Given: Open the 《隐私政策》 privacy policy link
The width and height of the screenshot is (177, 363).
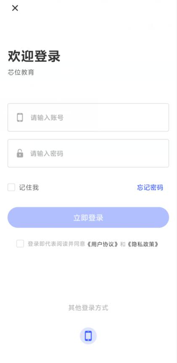Looking at the screenshot, I should click(143, 244).
